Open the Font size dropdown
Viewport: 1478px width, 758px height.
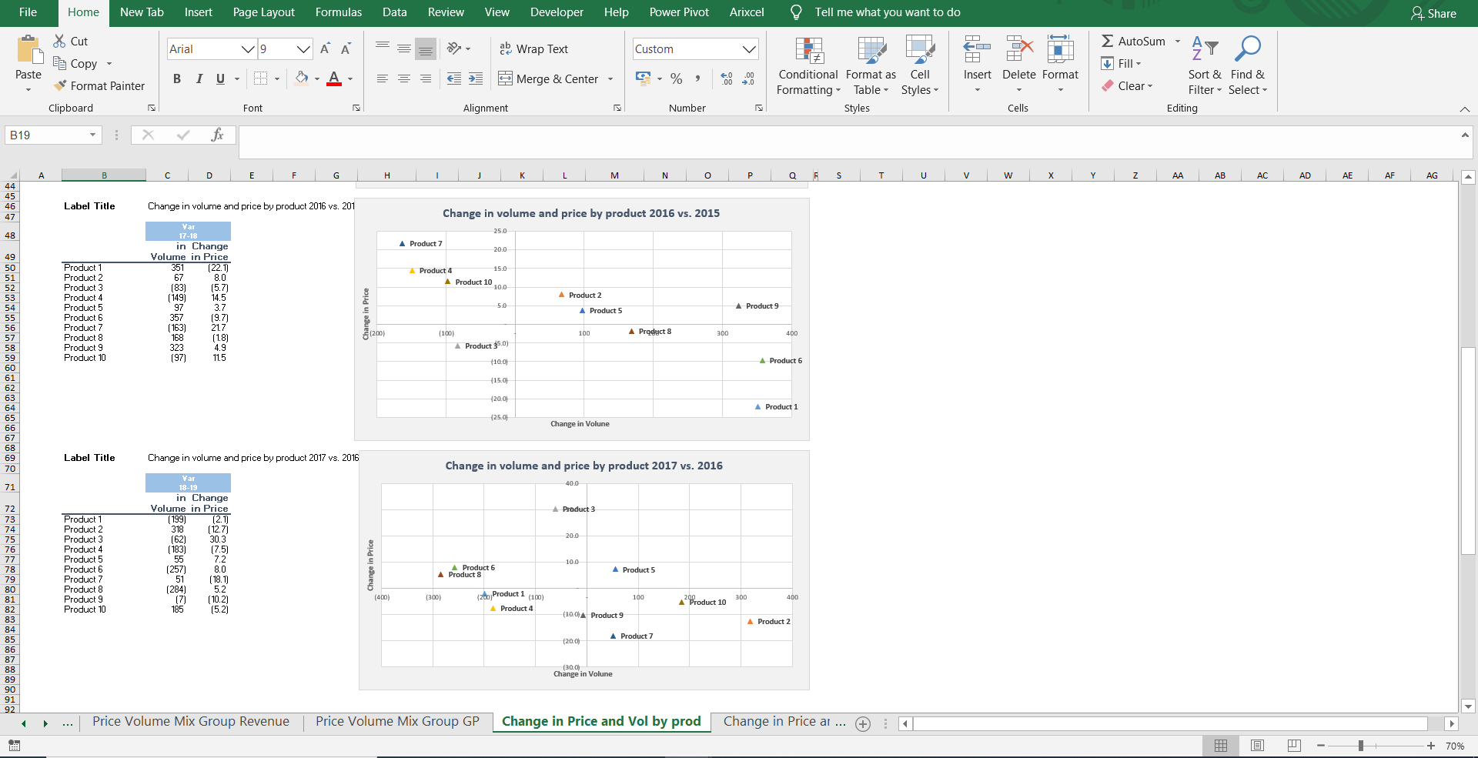click(x=304, y=49)
